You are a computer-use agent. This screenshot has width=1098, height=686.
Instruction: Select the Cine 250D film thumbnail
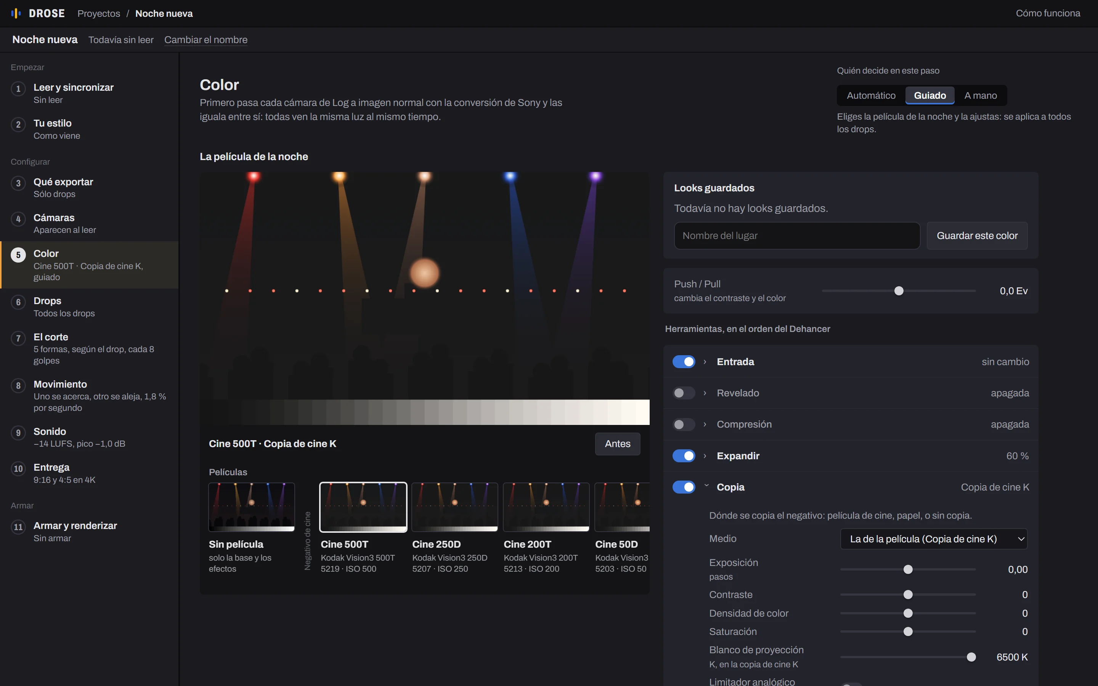pos(454,507)
